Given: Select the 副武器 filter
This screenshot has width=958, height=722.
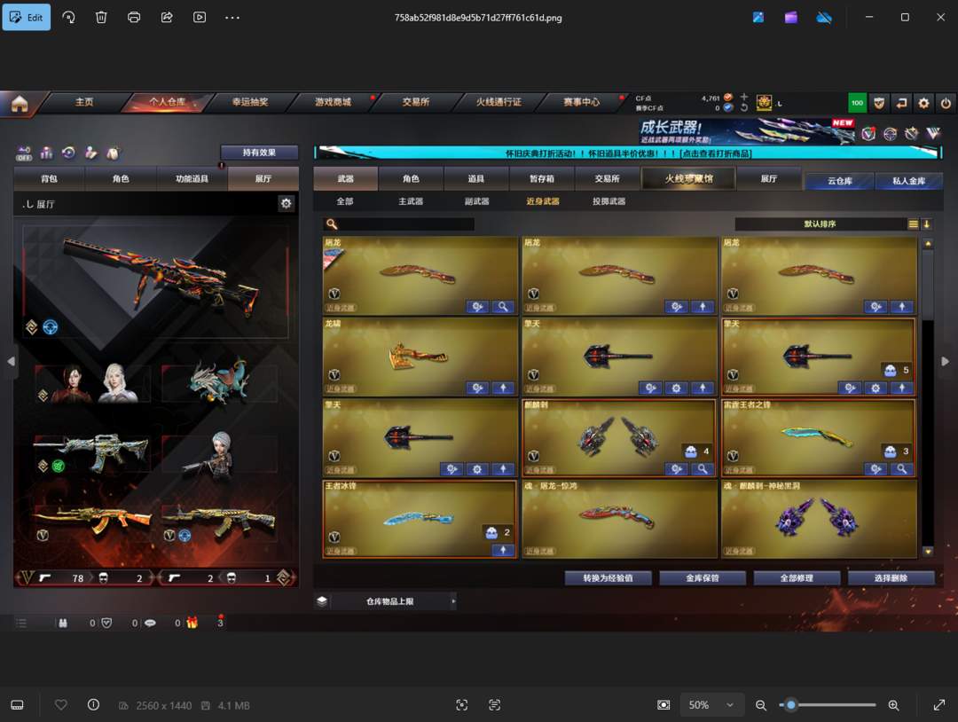Looking at the screenshot, I should click(x=476, y=201).
